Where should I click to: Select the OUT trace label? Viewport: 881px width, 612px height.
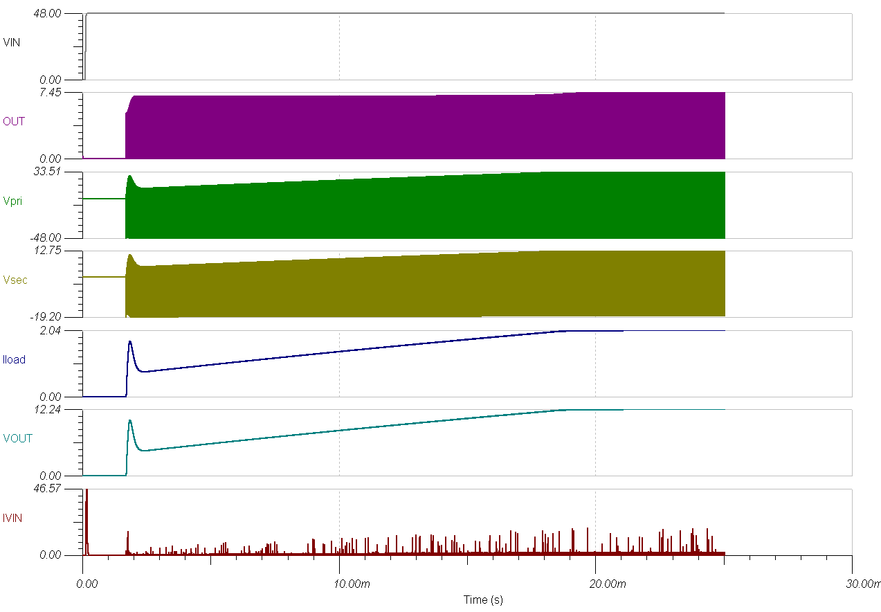(x=14, y=121)
